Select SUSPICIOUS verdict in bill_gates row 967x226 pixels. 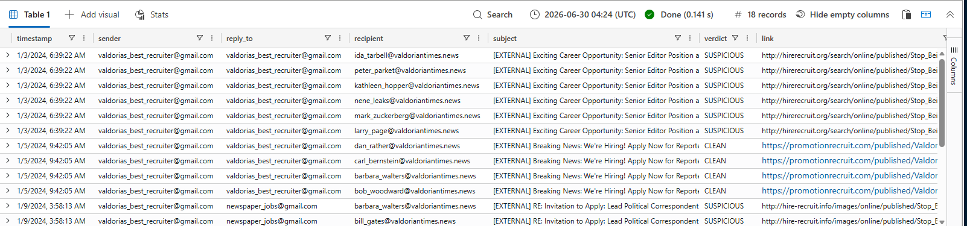724,221
